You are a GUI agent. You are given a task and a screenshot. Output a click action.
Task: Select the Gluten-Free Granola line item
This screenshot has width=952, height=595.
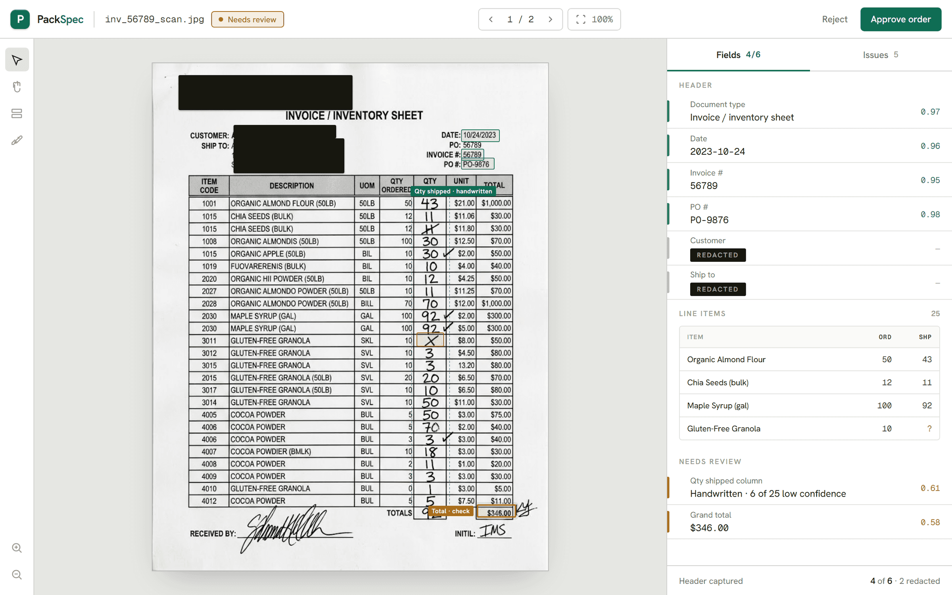coord(809,428)
